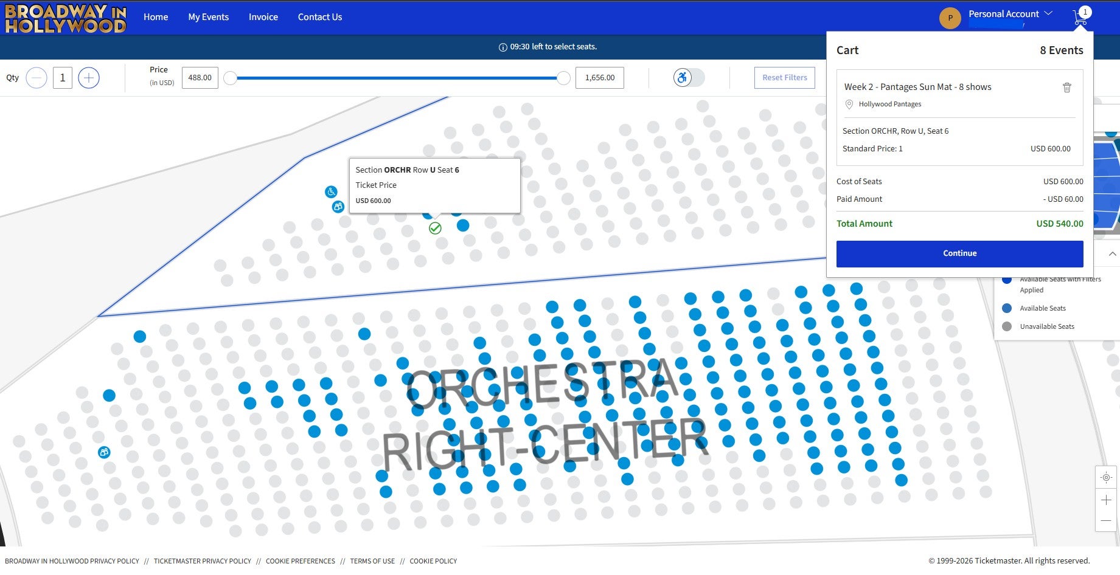
Task: Collapse the seat legend panel chevron
Action: (x=1112, y=254)
